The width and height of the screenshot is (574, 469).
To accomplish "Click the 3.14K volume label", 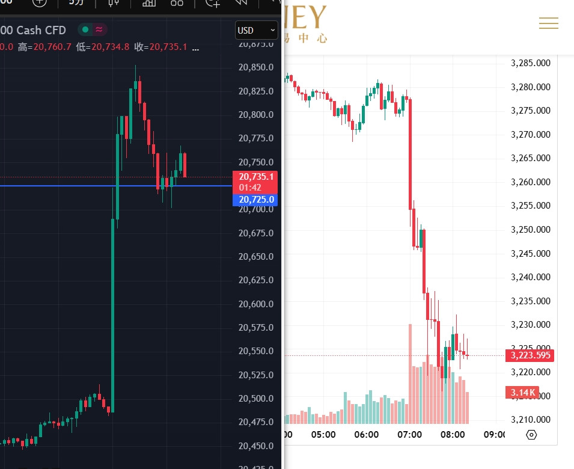I will click(x=522, y=392).
